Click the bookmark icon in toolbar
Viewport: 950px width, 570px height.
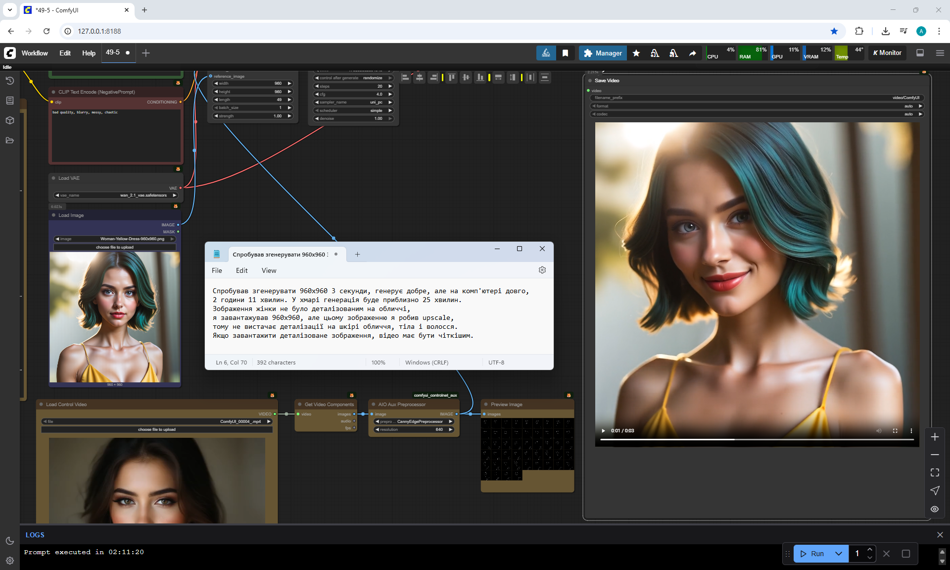pos(565,53)
